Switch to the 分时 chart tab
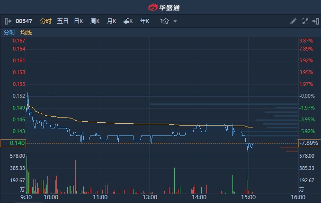 (46, 21)
